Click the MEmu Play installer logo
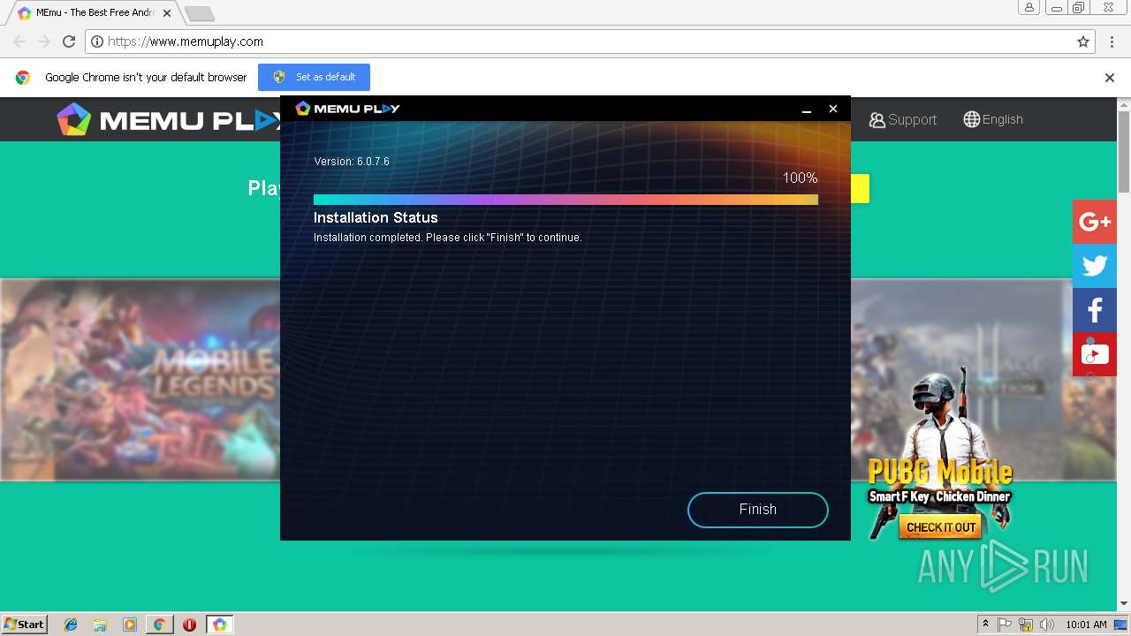This screenshot has width=1131, height=636. point(347,109)
